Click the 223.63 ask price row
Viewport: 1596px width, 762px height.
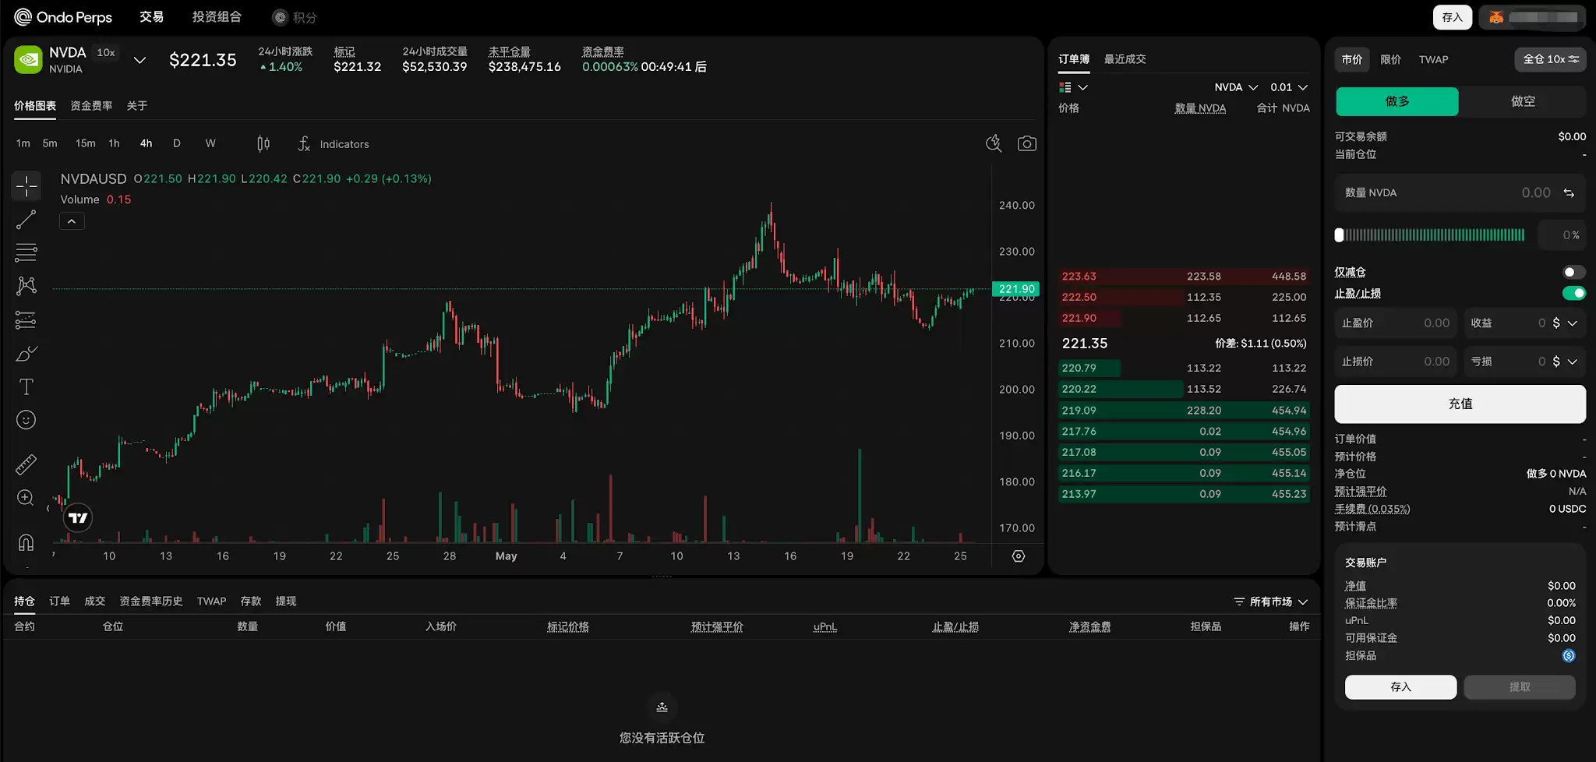[1183, 277]
